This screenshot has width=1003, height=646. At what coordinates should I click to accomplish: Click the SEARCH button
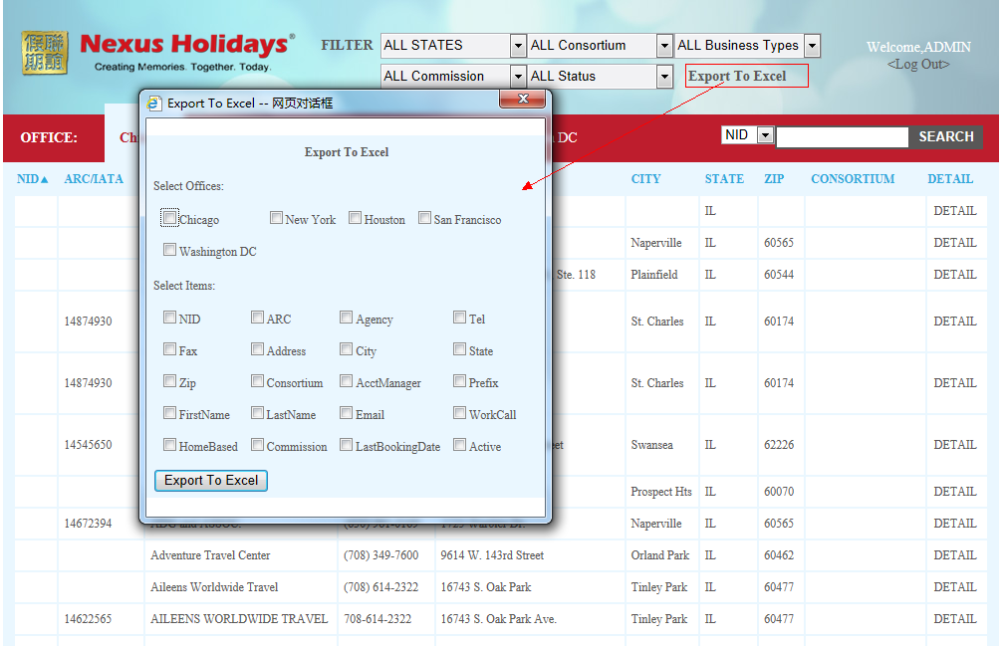(945, 136)
